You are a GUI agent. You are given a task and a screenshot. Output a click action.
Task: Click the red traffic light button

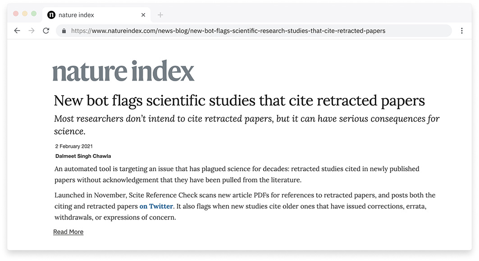click(x=16, y=14)
